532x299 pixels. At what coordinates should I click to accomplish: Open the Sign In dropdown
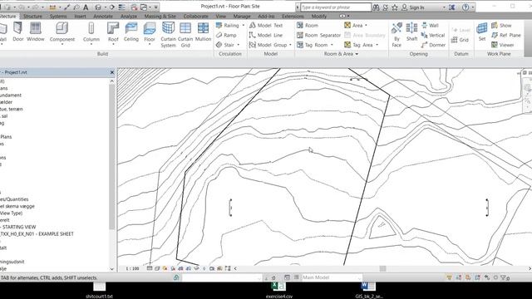[444, 7]
